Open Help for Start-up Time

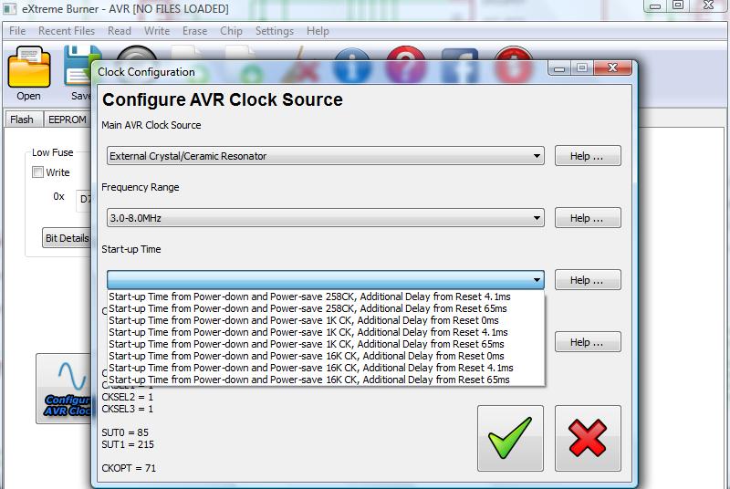tap(588, 280)
